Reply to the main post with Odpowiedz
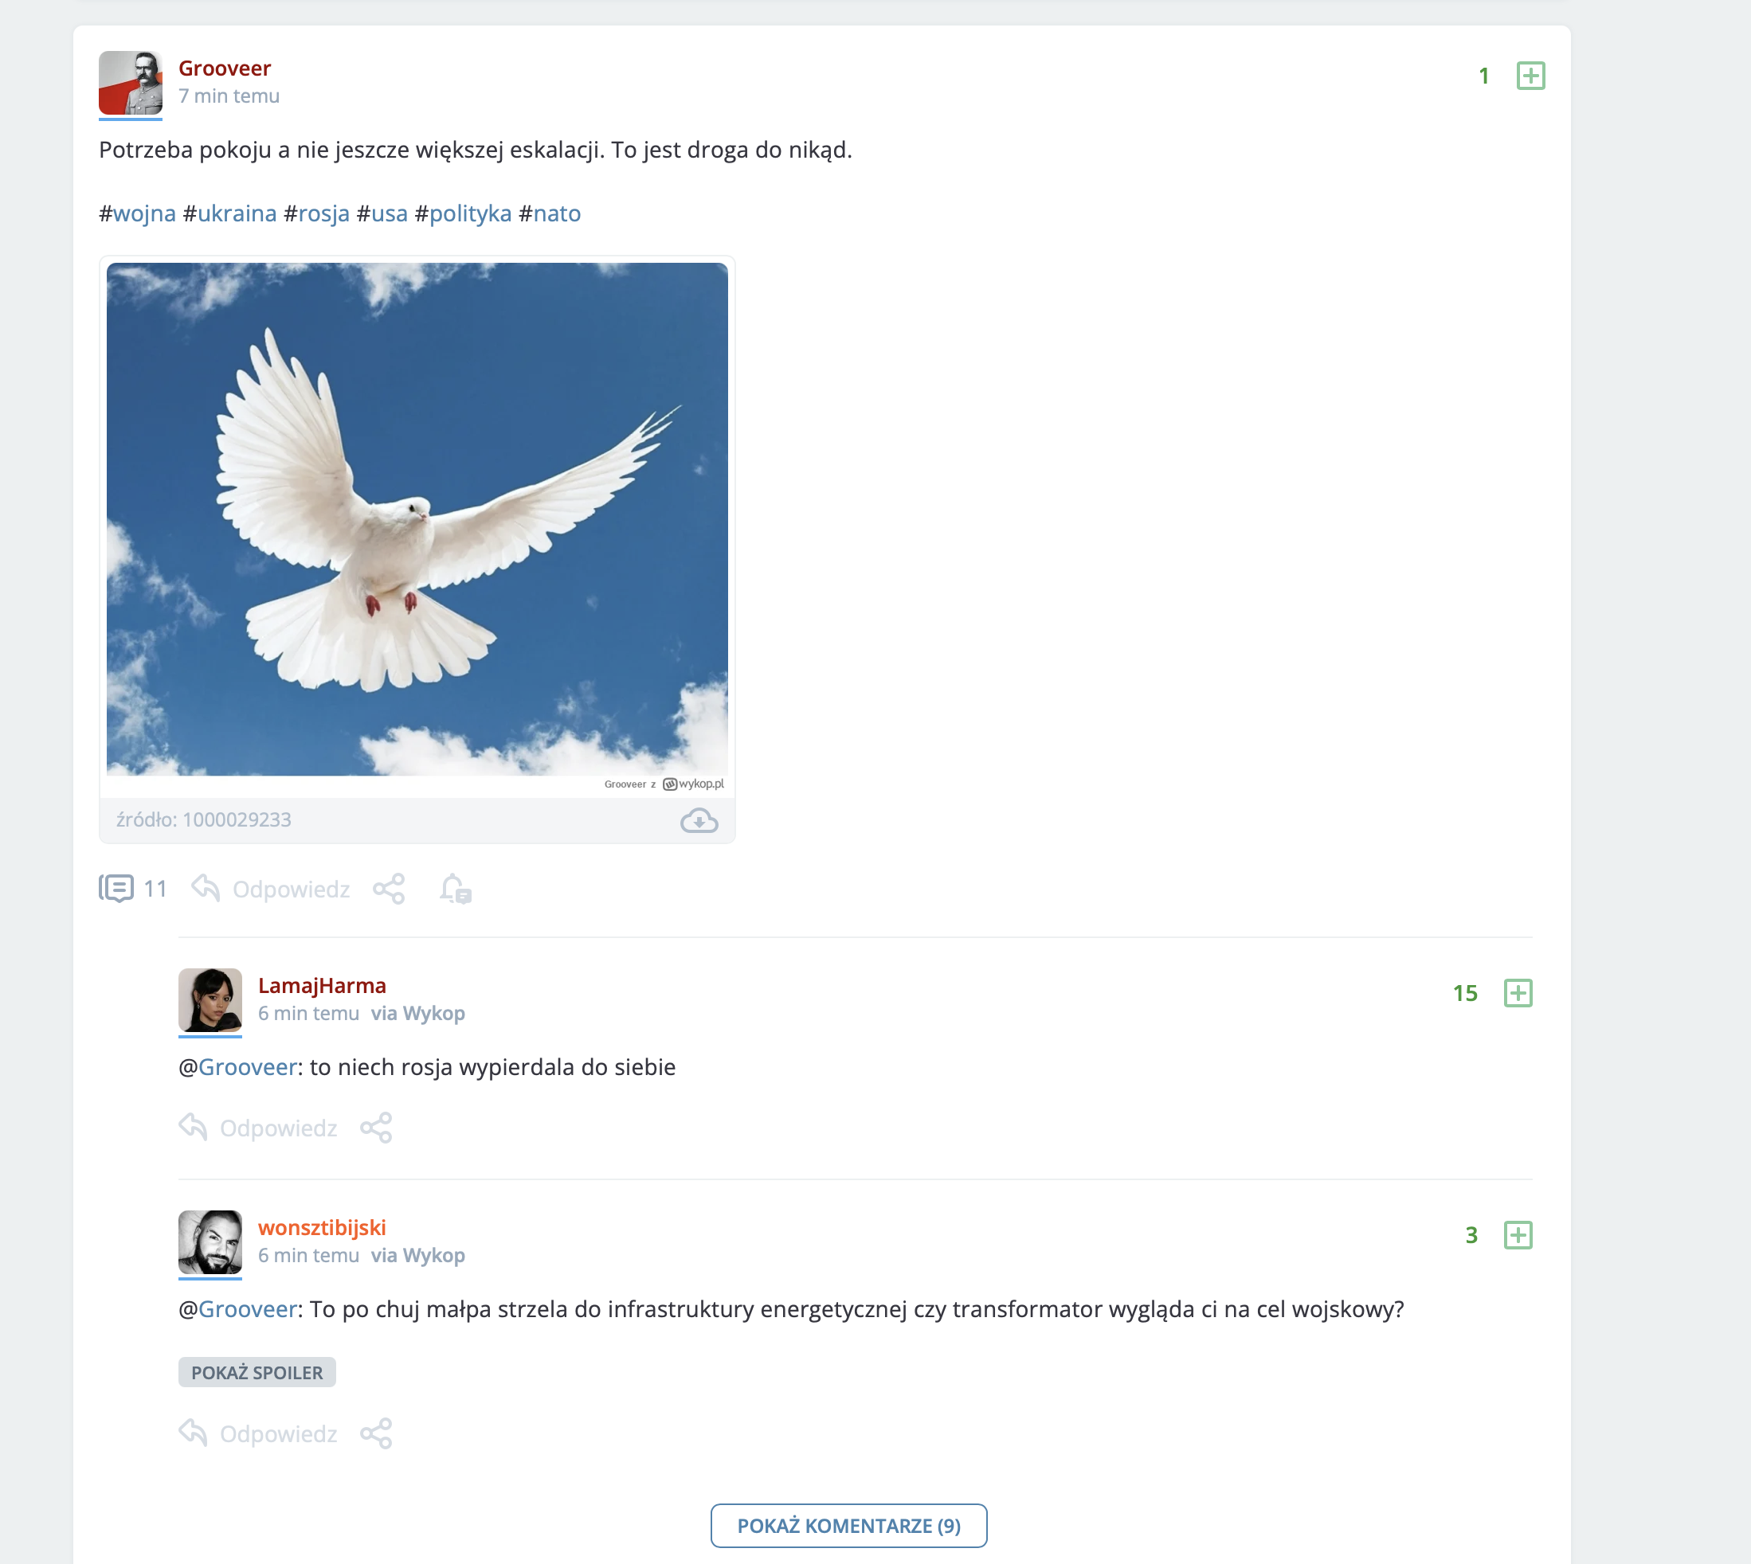This screenshot has height=1564, width=1751. (271, 889)
